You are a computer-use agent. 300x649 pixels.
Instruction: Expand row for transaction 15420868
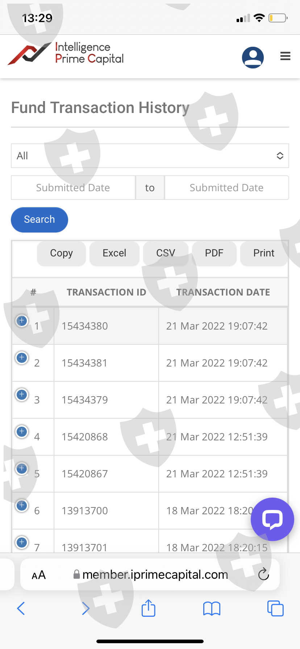pyautogui.click(x=22, y=431)
